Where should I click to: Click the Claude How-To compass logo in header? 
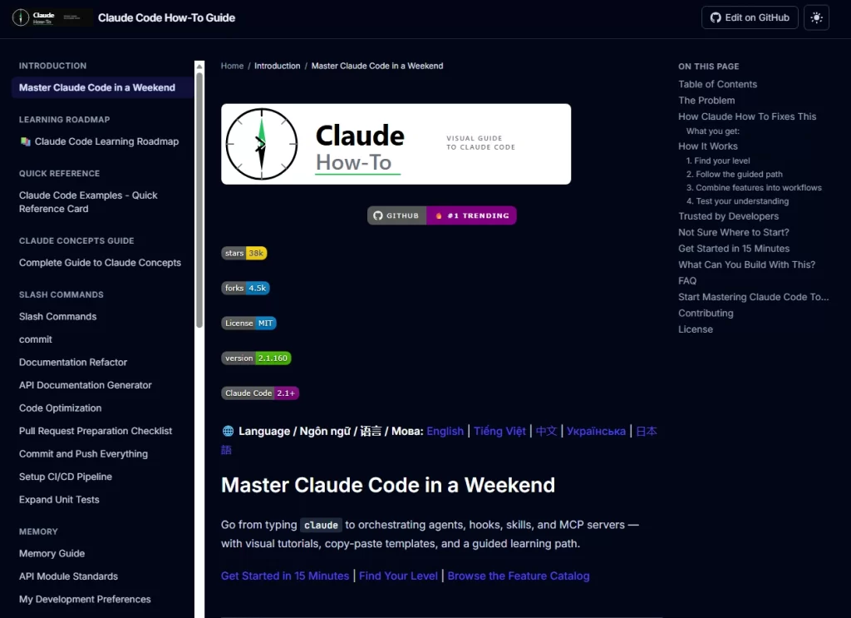pyautogui.click(x=52, y=17)
